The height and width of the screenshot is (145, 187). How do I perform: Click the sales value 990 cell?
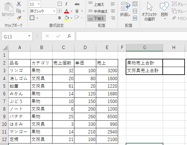pyautogui.click(x=107, y=124)
